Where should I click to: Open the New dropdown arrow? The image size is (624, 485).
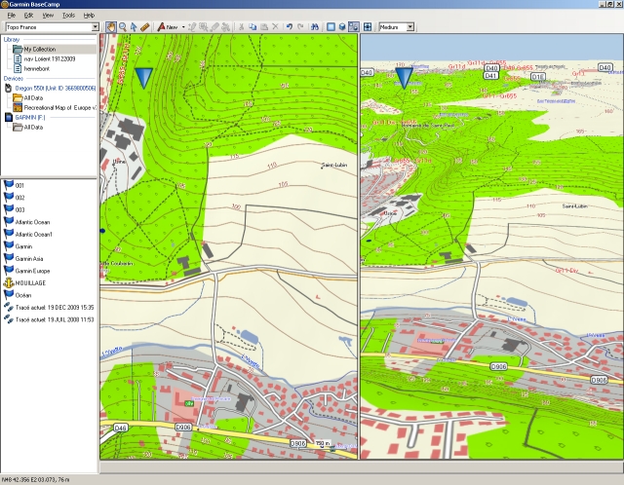[x=183, y=27]
